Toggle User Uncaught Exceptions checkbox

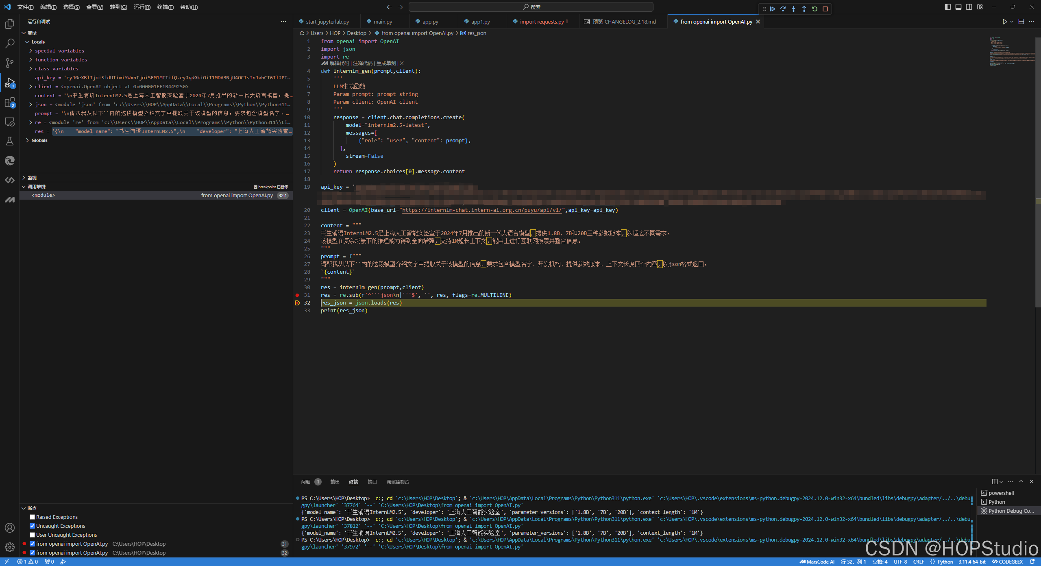(33, 535)
